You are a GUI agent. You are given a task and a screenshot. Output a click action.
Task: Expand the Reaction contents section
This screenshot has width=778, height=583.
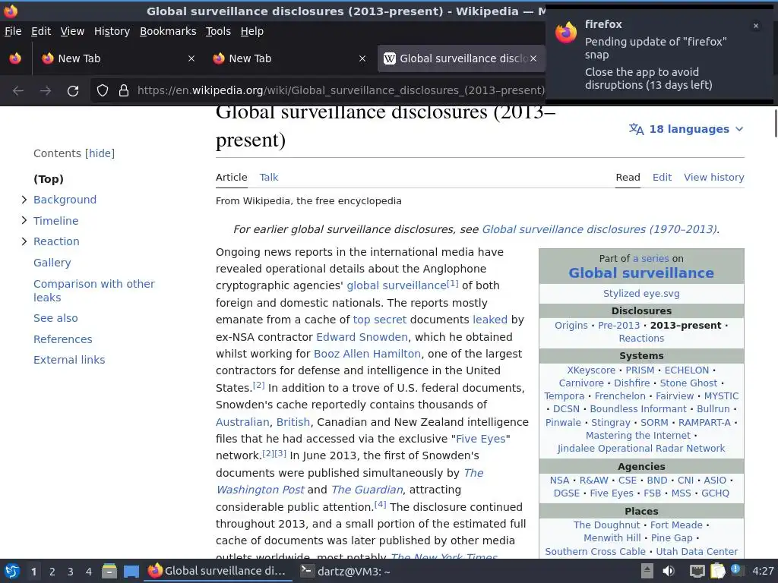pos(24,241)
